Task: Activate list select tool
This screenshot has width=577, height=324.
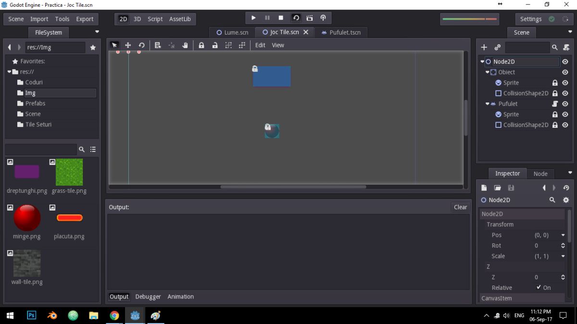Action: click(x=158, y=45)
